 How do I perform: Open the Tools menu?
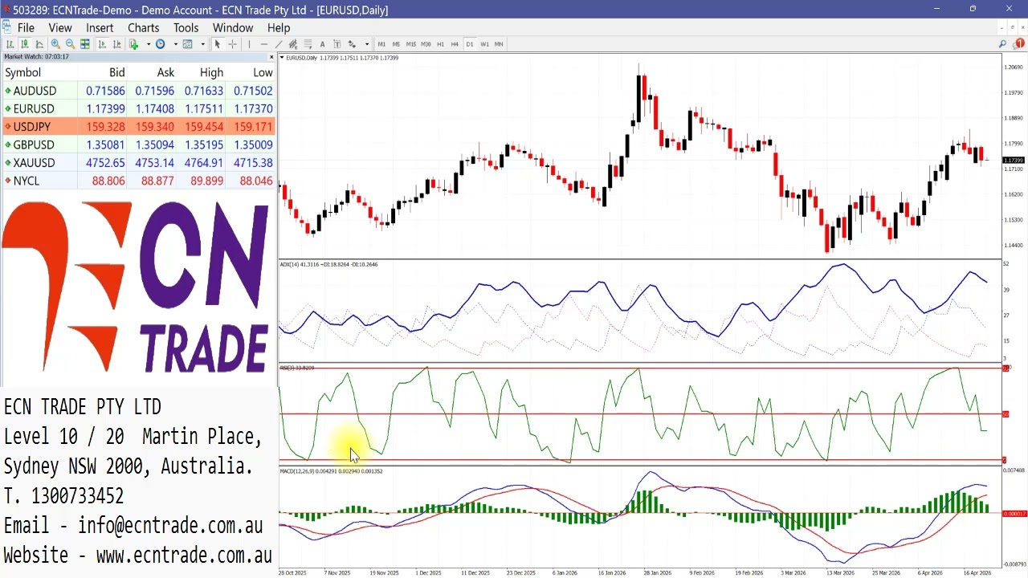pos(186,27)
